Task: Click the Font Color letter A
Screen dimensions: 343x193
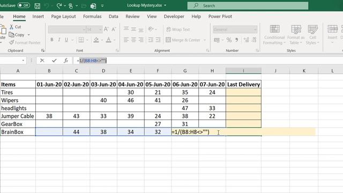Action: point(108,40)
